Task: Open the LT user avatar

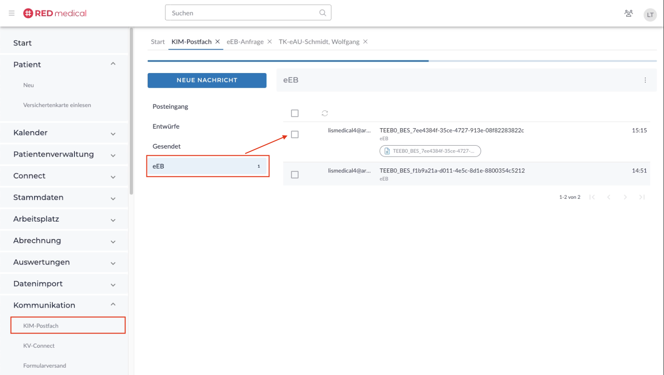Action: pos(650,15)
